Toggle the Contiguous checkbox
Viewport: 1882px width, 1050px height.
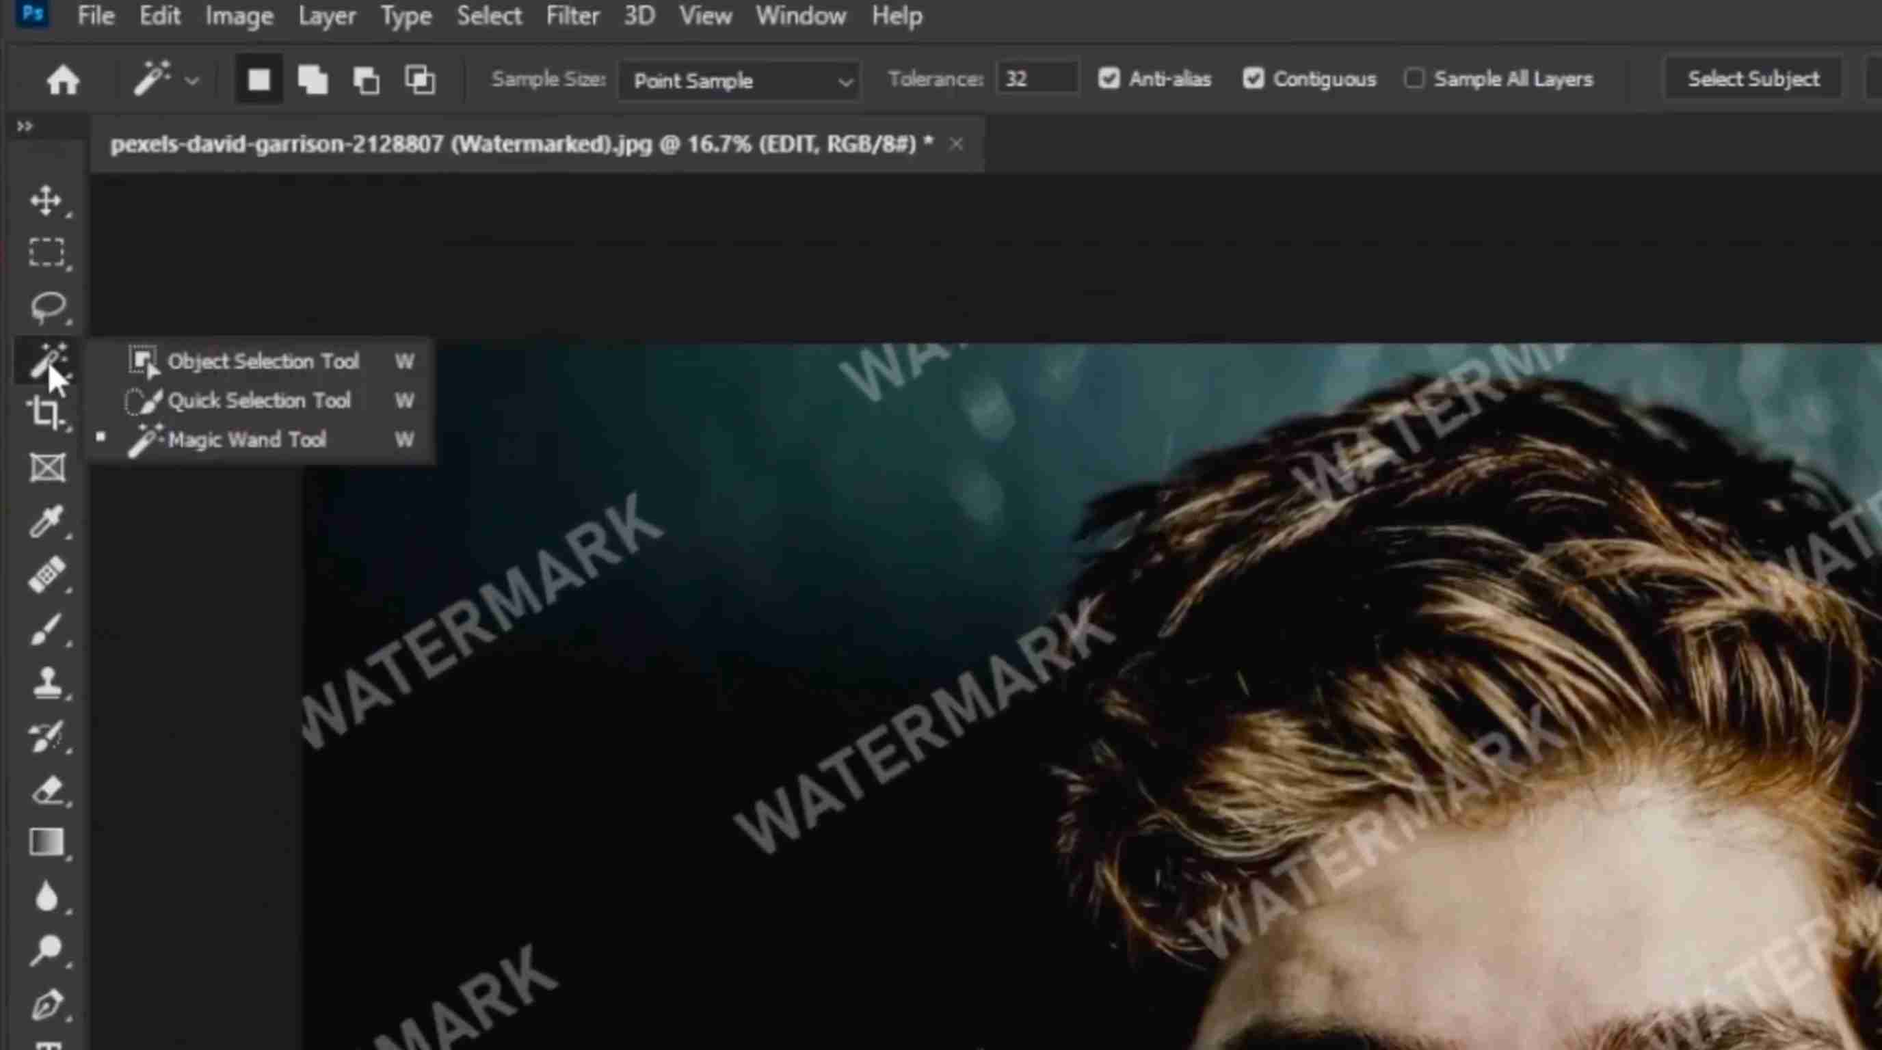(1254, 79)
